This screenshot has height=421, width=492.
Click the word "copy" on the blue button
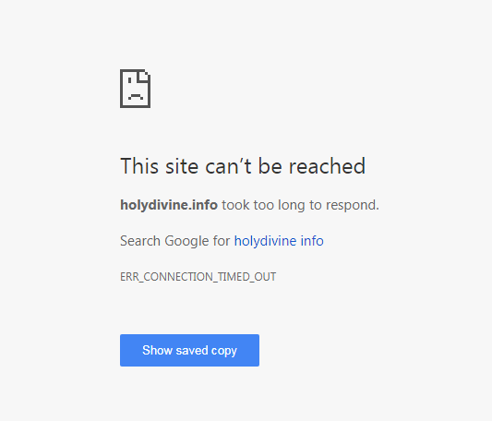click(x=223, y=351)
